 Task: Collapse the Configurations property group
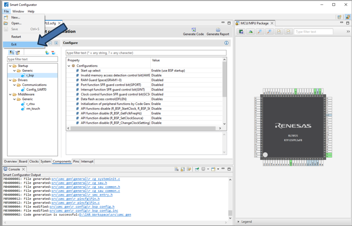click(69, 66)
